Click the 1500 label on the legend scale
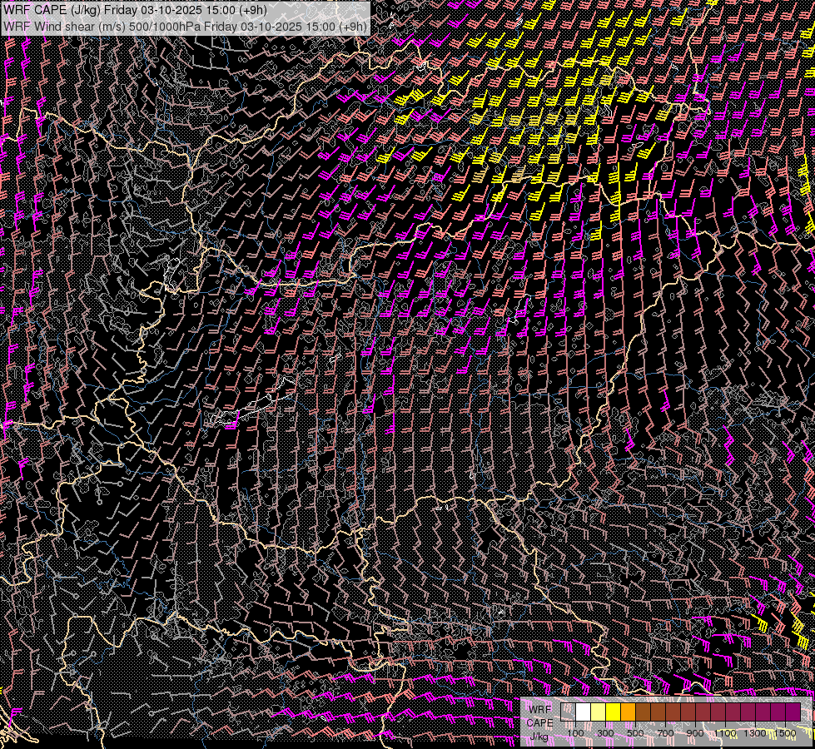This screenshot has height=749, width=815. click(785, 733)
